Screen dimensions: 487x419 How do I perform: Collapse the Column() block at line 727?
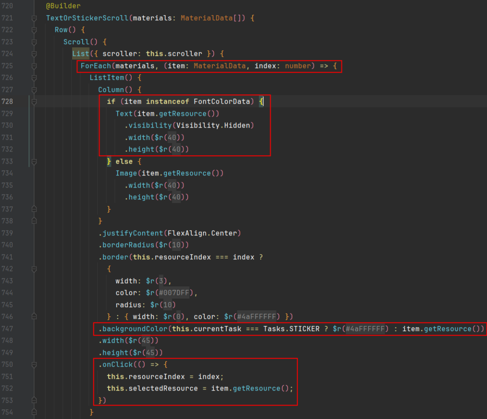tap(34, 90)
